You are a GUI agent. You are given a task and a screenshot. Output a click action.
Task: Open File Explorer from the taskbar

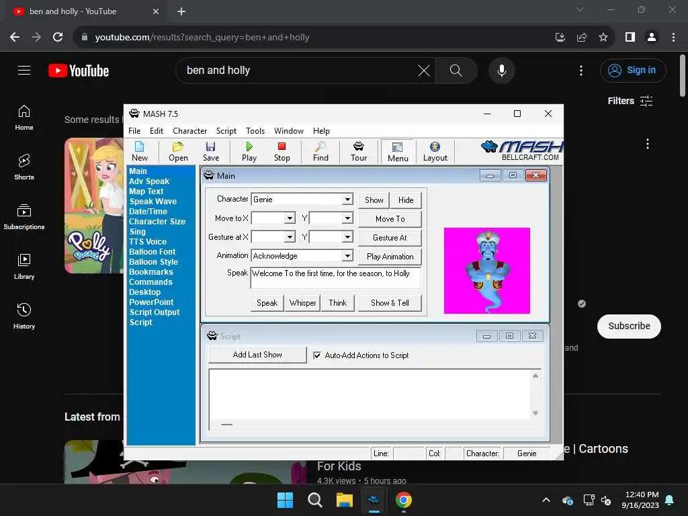(x=345, y=500)
